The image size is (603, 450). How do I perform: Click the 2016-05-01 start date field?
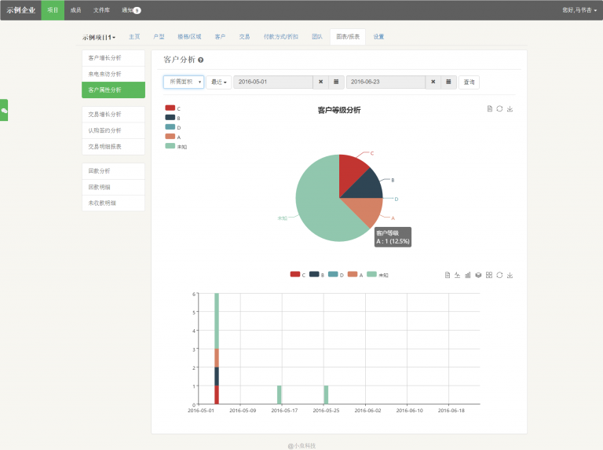point(272,82)
